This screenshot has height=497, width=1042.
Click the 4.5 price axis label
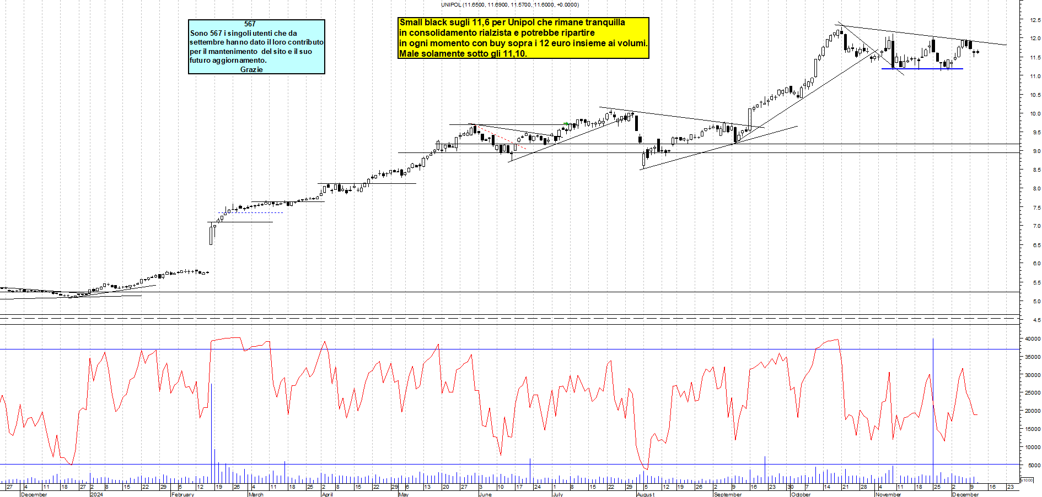(1036, 320)
